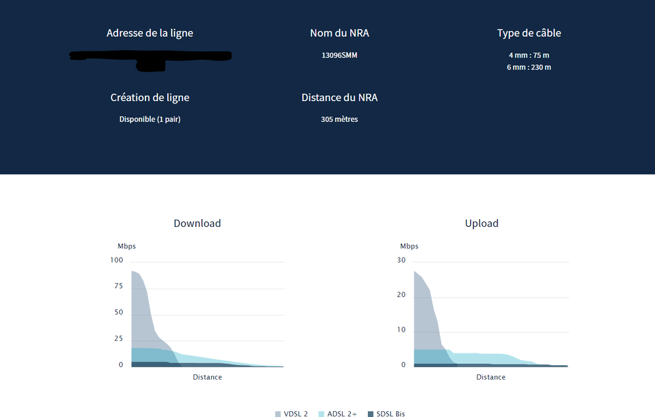Click the Distance axis label under Download chart

tap(207, 377)
